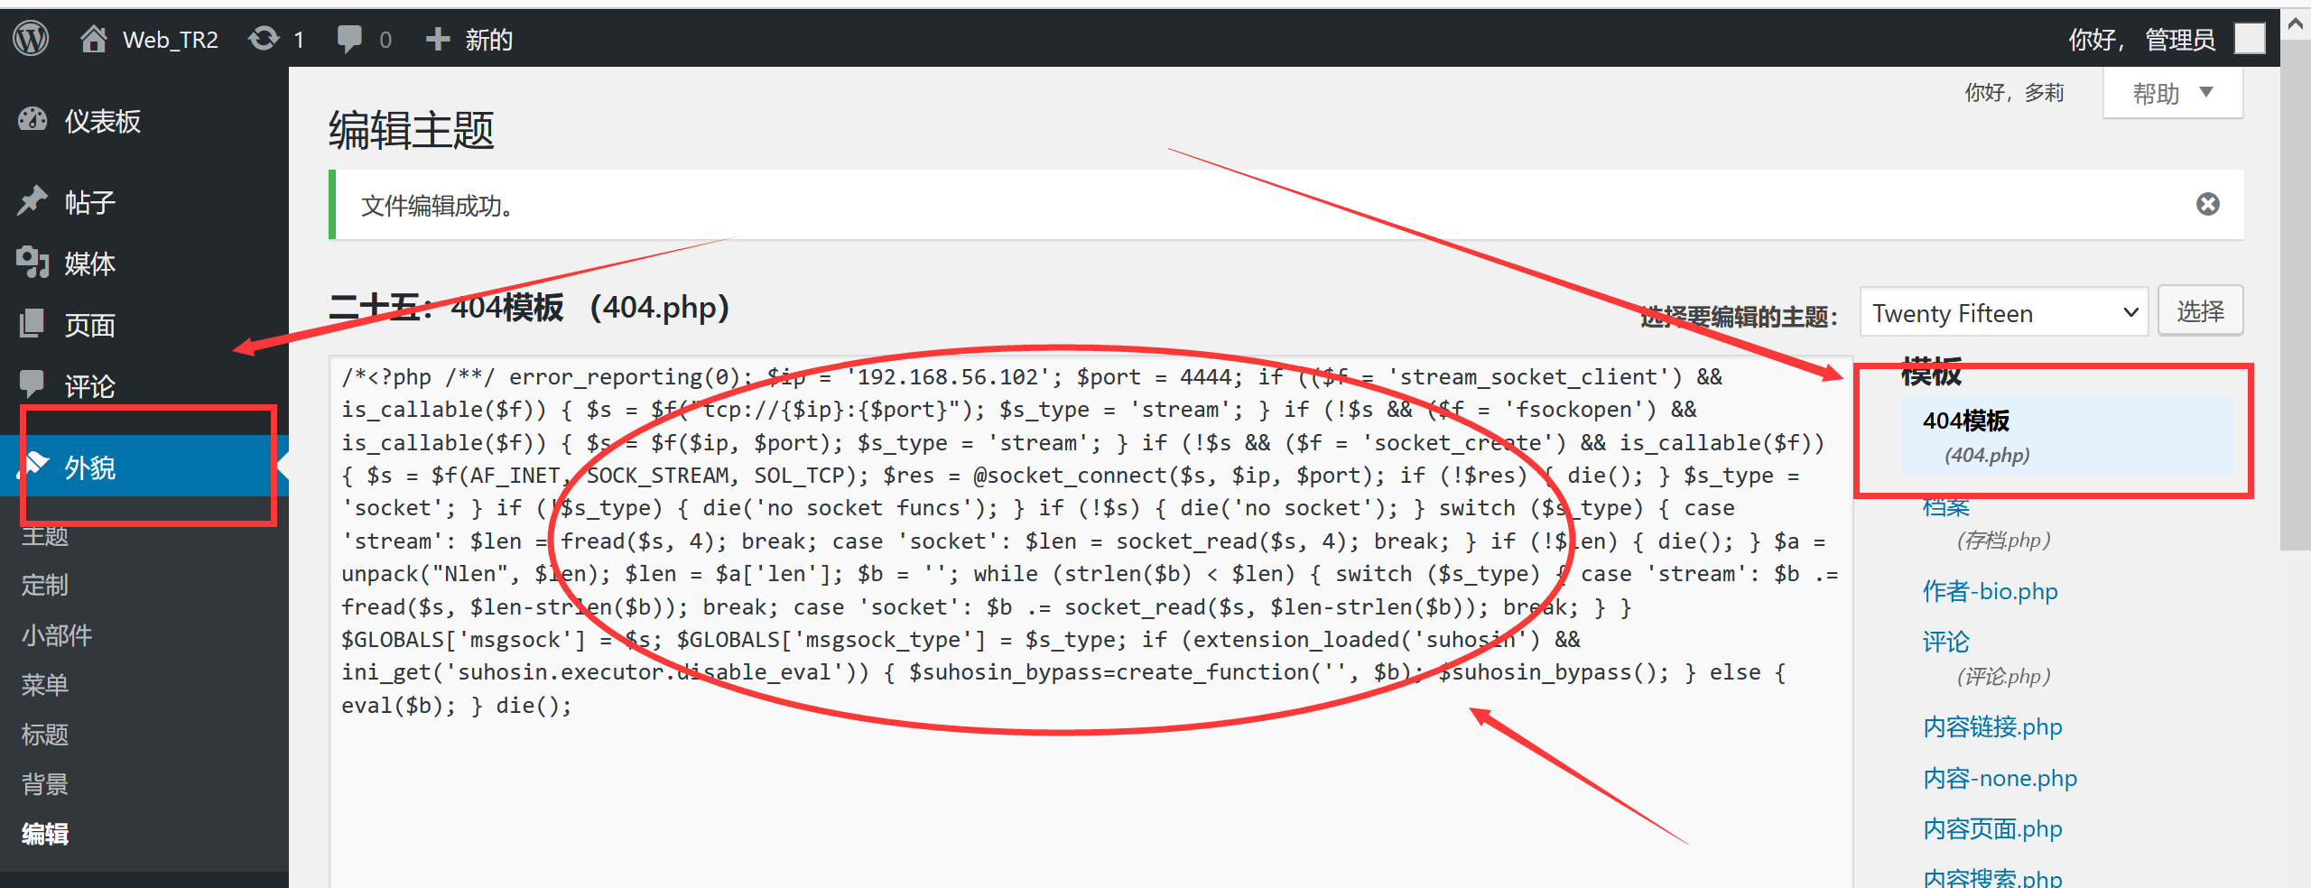The height and width of the screenshot is (888, 2311).
Task: Open Twenty Fifteen theme selector
Action: click(2004, 313)
